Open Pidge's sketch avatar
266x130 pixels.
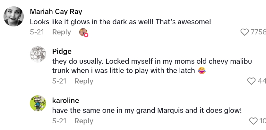(38, 54)
